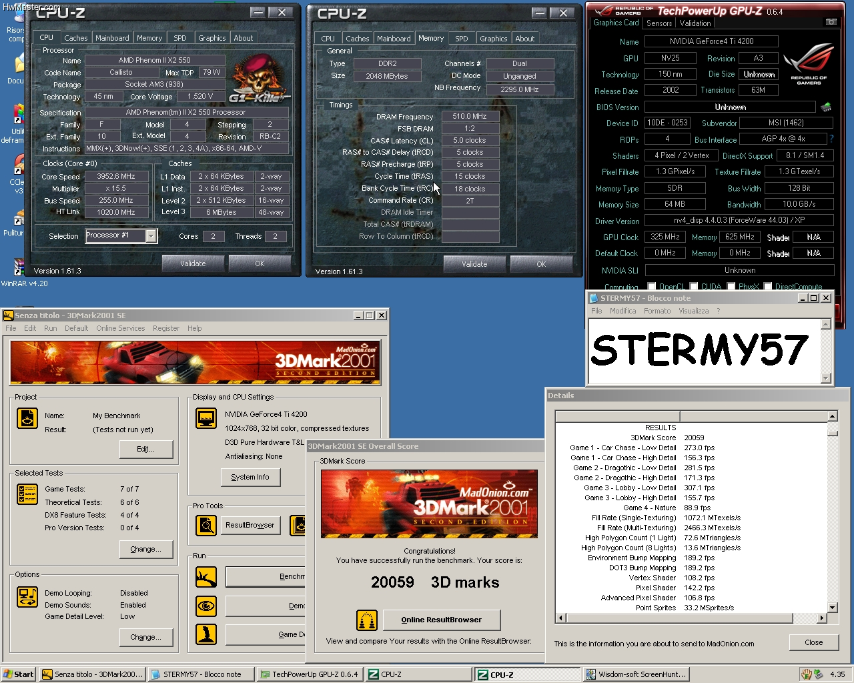Click the Bus Interface question mark in GPU-Z
The image size is (854, 683).
pos(831,139)
